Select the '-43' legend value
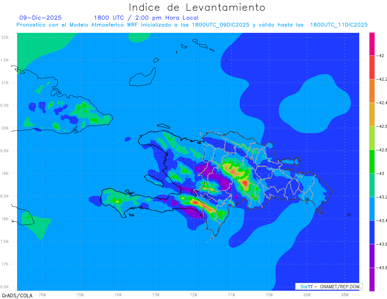This screenshot has width=387, height=299. pyautogui.click(x=381, y=173)
